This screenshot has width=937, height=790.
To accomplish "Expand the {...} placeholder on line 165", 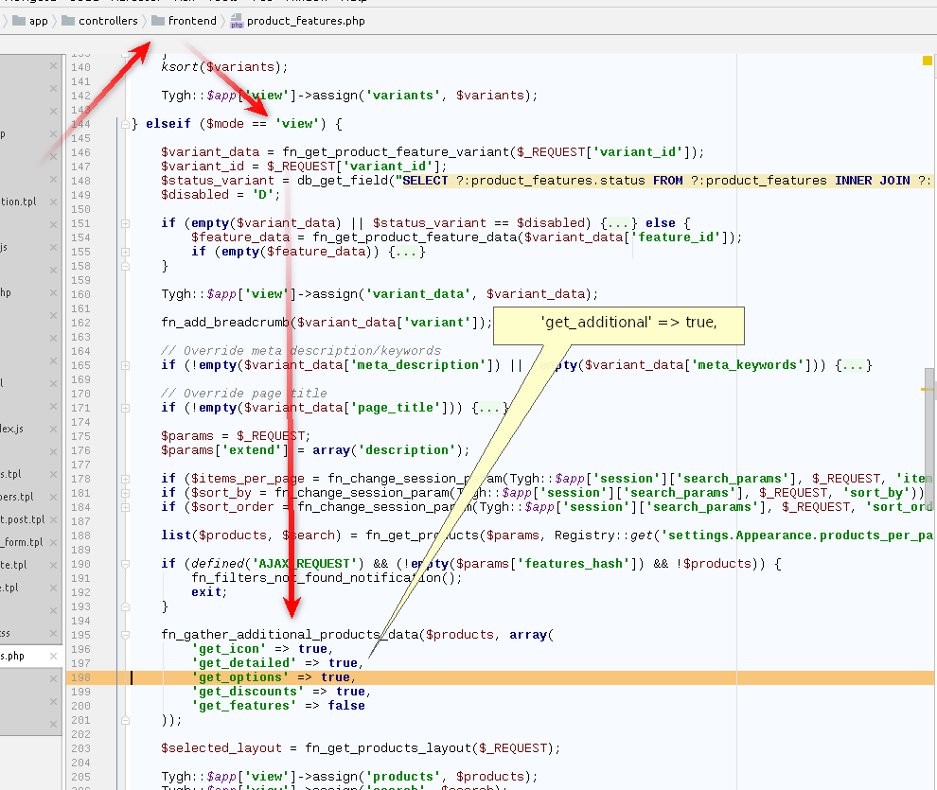I will (x=854, y=365).
